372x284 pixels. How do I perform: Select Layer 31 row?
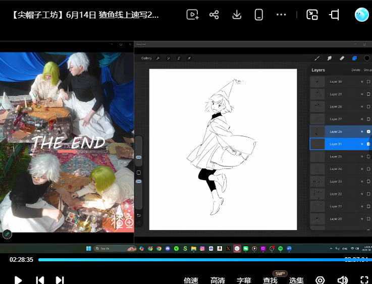341,144
